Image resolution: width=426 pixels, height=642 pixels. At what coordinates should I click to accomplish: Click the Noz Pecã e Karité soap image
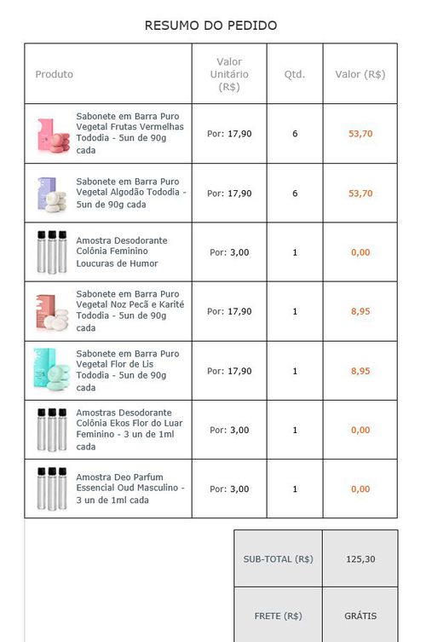click(52, 312)
